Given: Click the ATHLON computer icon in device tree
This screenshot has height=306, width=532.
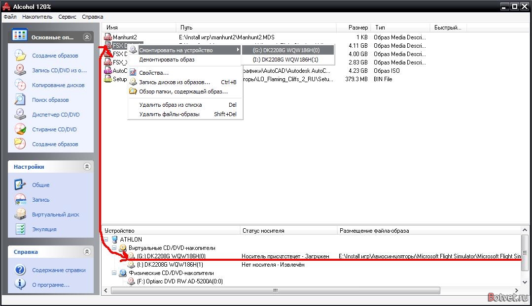Looking at the screenshot, I should [115, 240].
